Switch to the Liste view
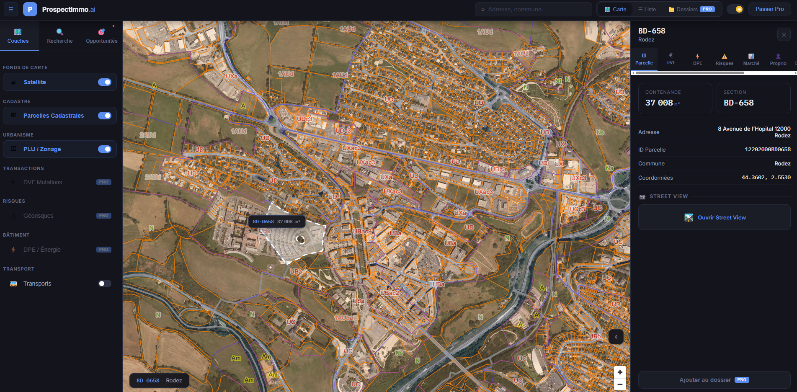797x392 pixels. tap(647, 9)
